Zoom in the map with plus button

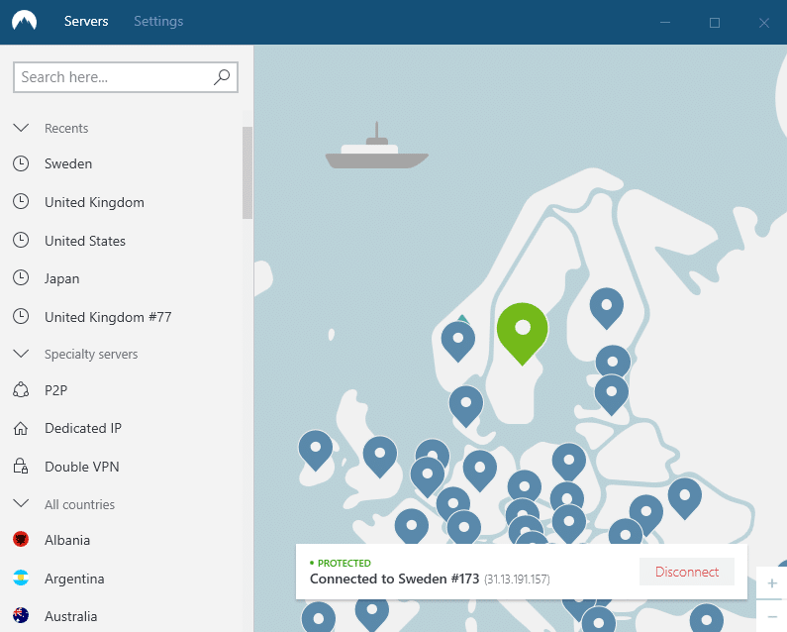coord(772,582)
